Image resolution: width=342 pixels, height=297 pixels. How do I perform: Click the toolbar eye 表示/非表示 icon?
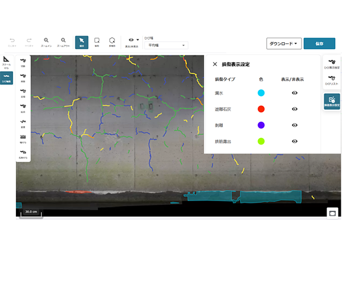tap(131, 40)
